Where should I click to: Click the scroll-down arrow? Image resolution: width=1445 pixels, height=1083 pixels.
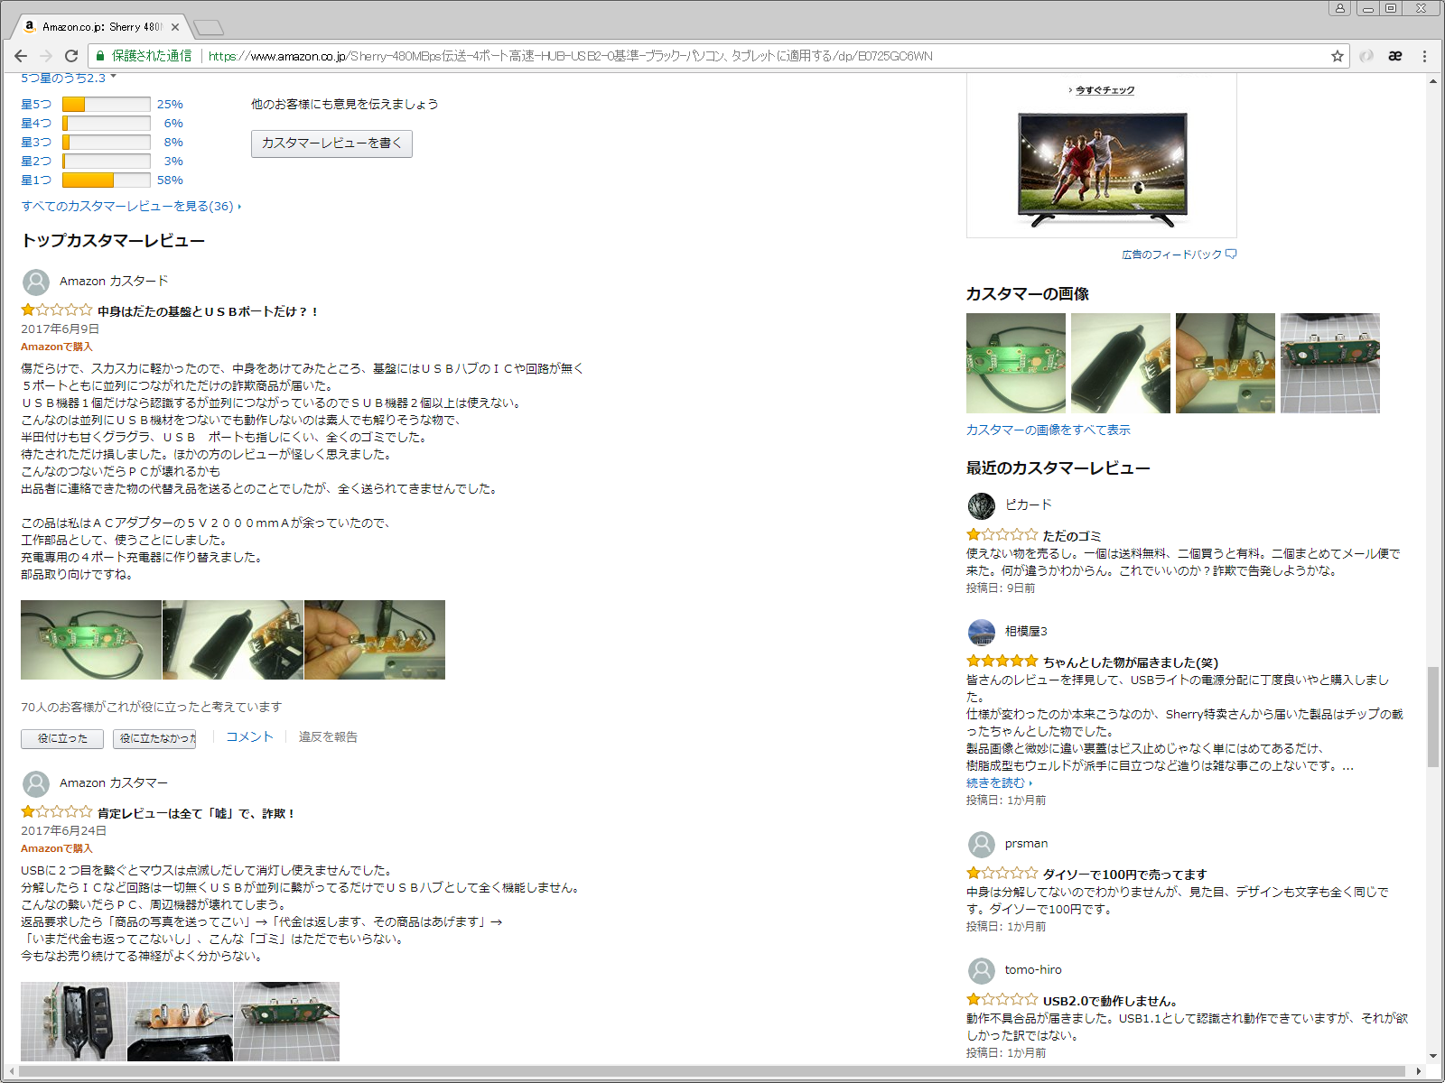[1433, 1056]
